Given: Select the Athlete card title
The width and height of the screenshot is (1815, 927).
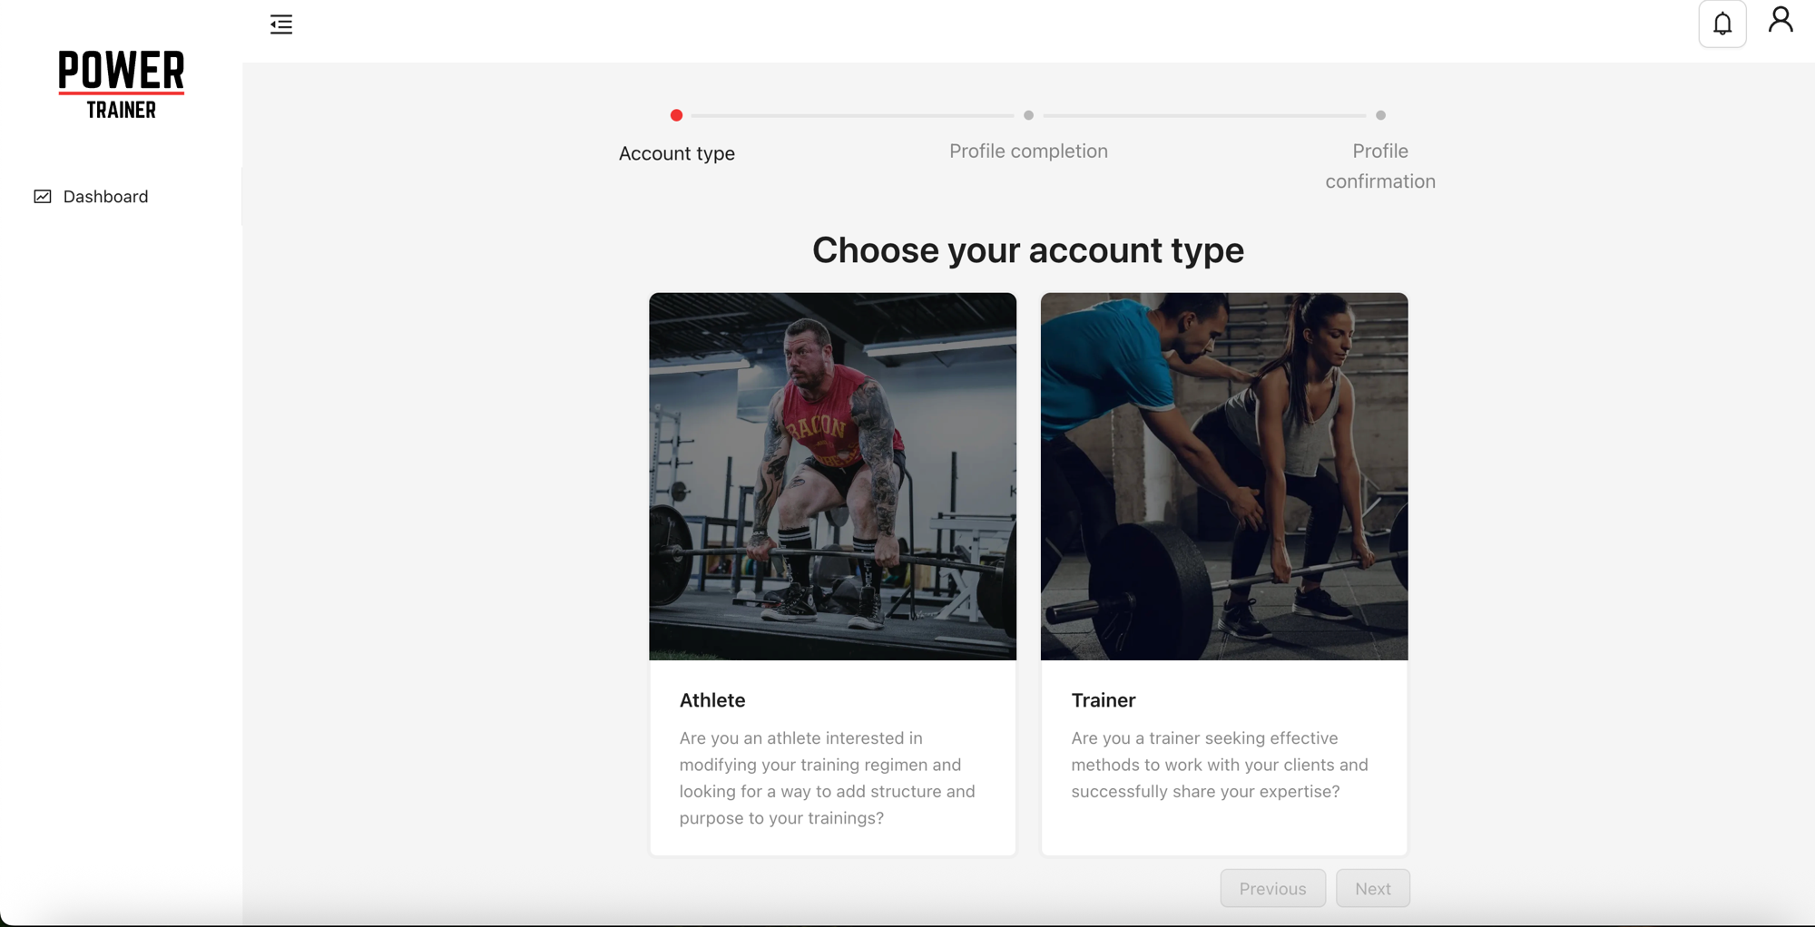Looking at the screenshot, I should [x=712, y=700].
